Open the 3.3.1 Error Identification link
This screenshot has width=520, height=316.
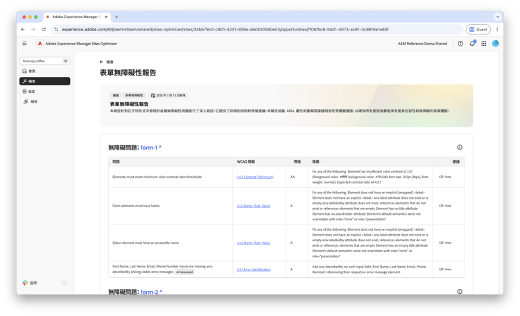coord(254,270)
